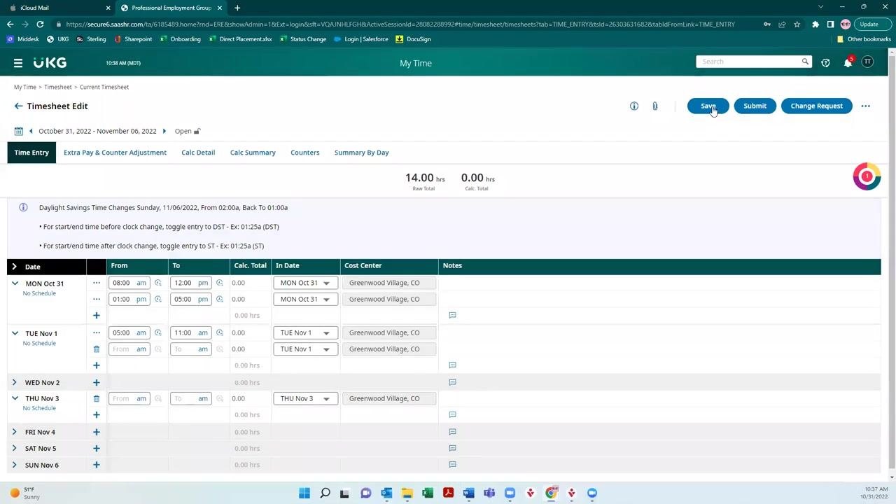Open the more options ellipsis near Change Request
896x504 pixels.
pos(866,106)
